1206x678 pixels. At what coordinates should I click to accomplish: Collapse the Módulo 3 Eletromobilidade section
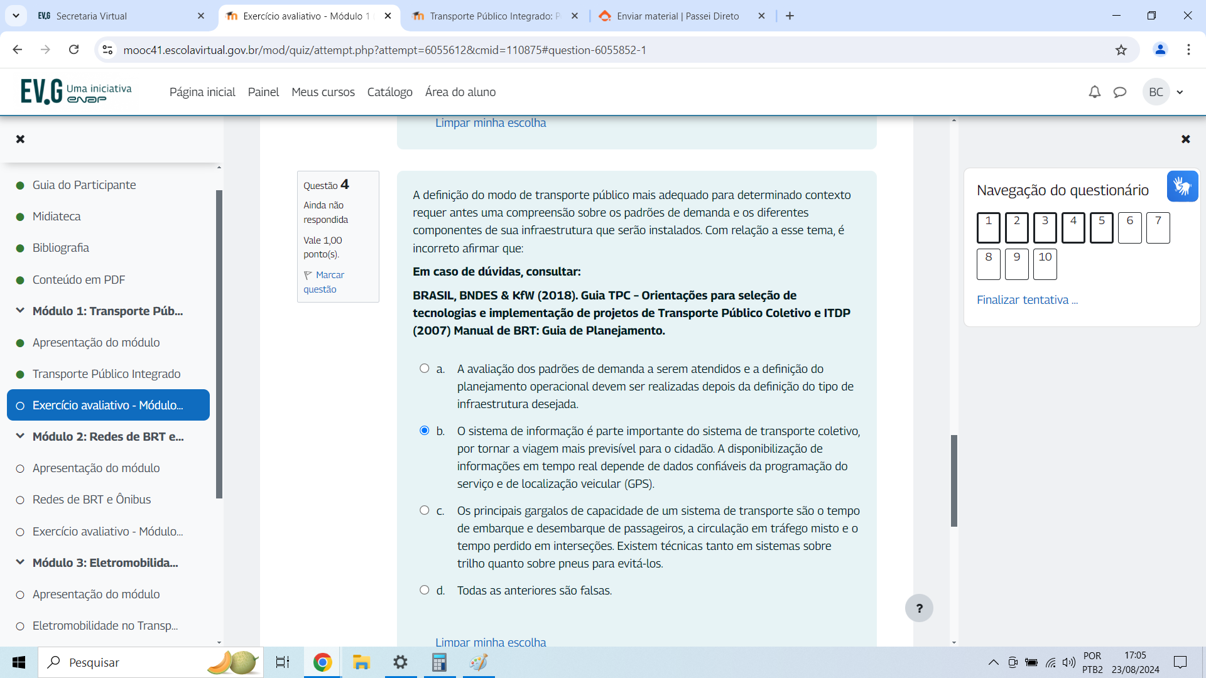[x=20, y=562]
